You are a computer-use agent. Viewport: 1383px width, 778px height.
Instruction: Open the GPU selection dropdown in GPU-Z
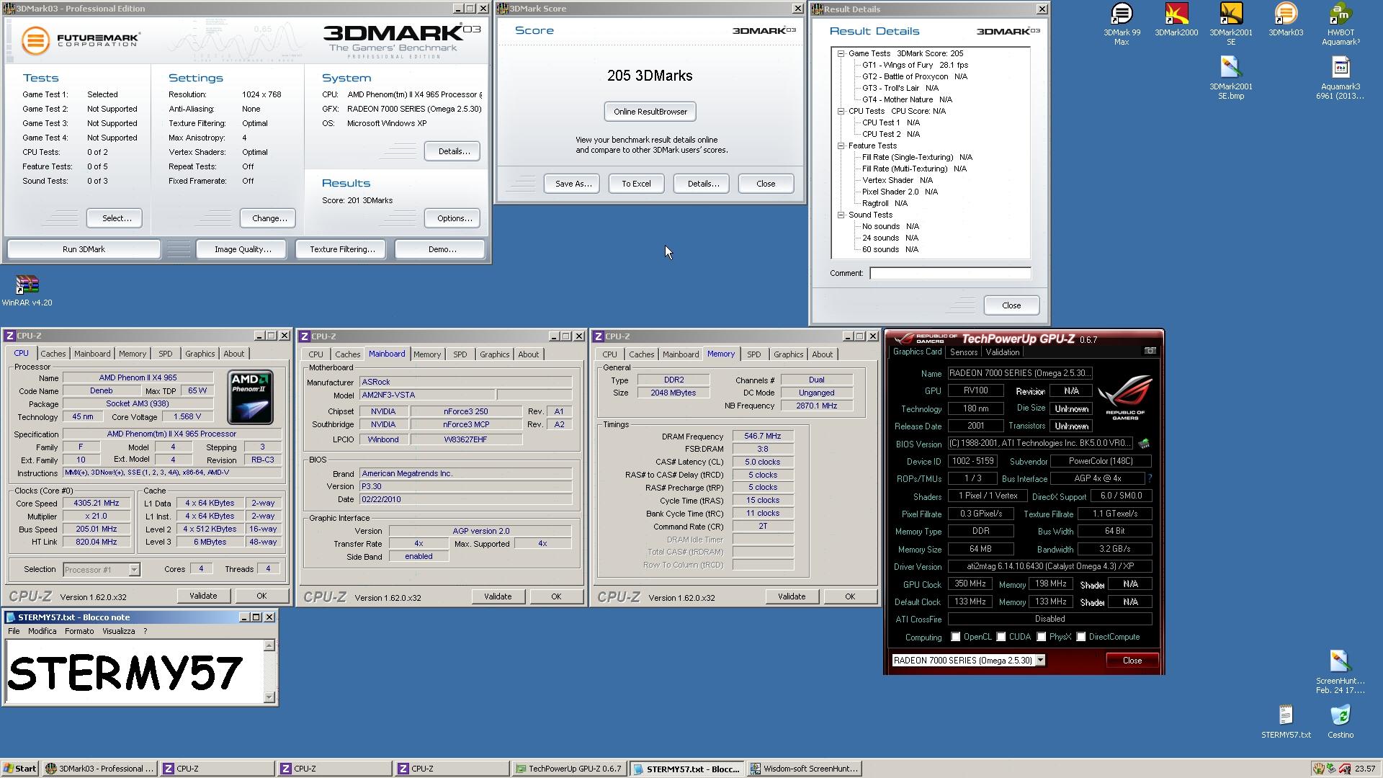(x=1040, y=661)
